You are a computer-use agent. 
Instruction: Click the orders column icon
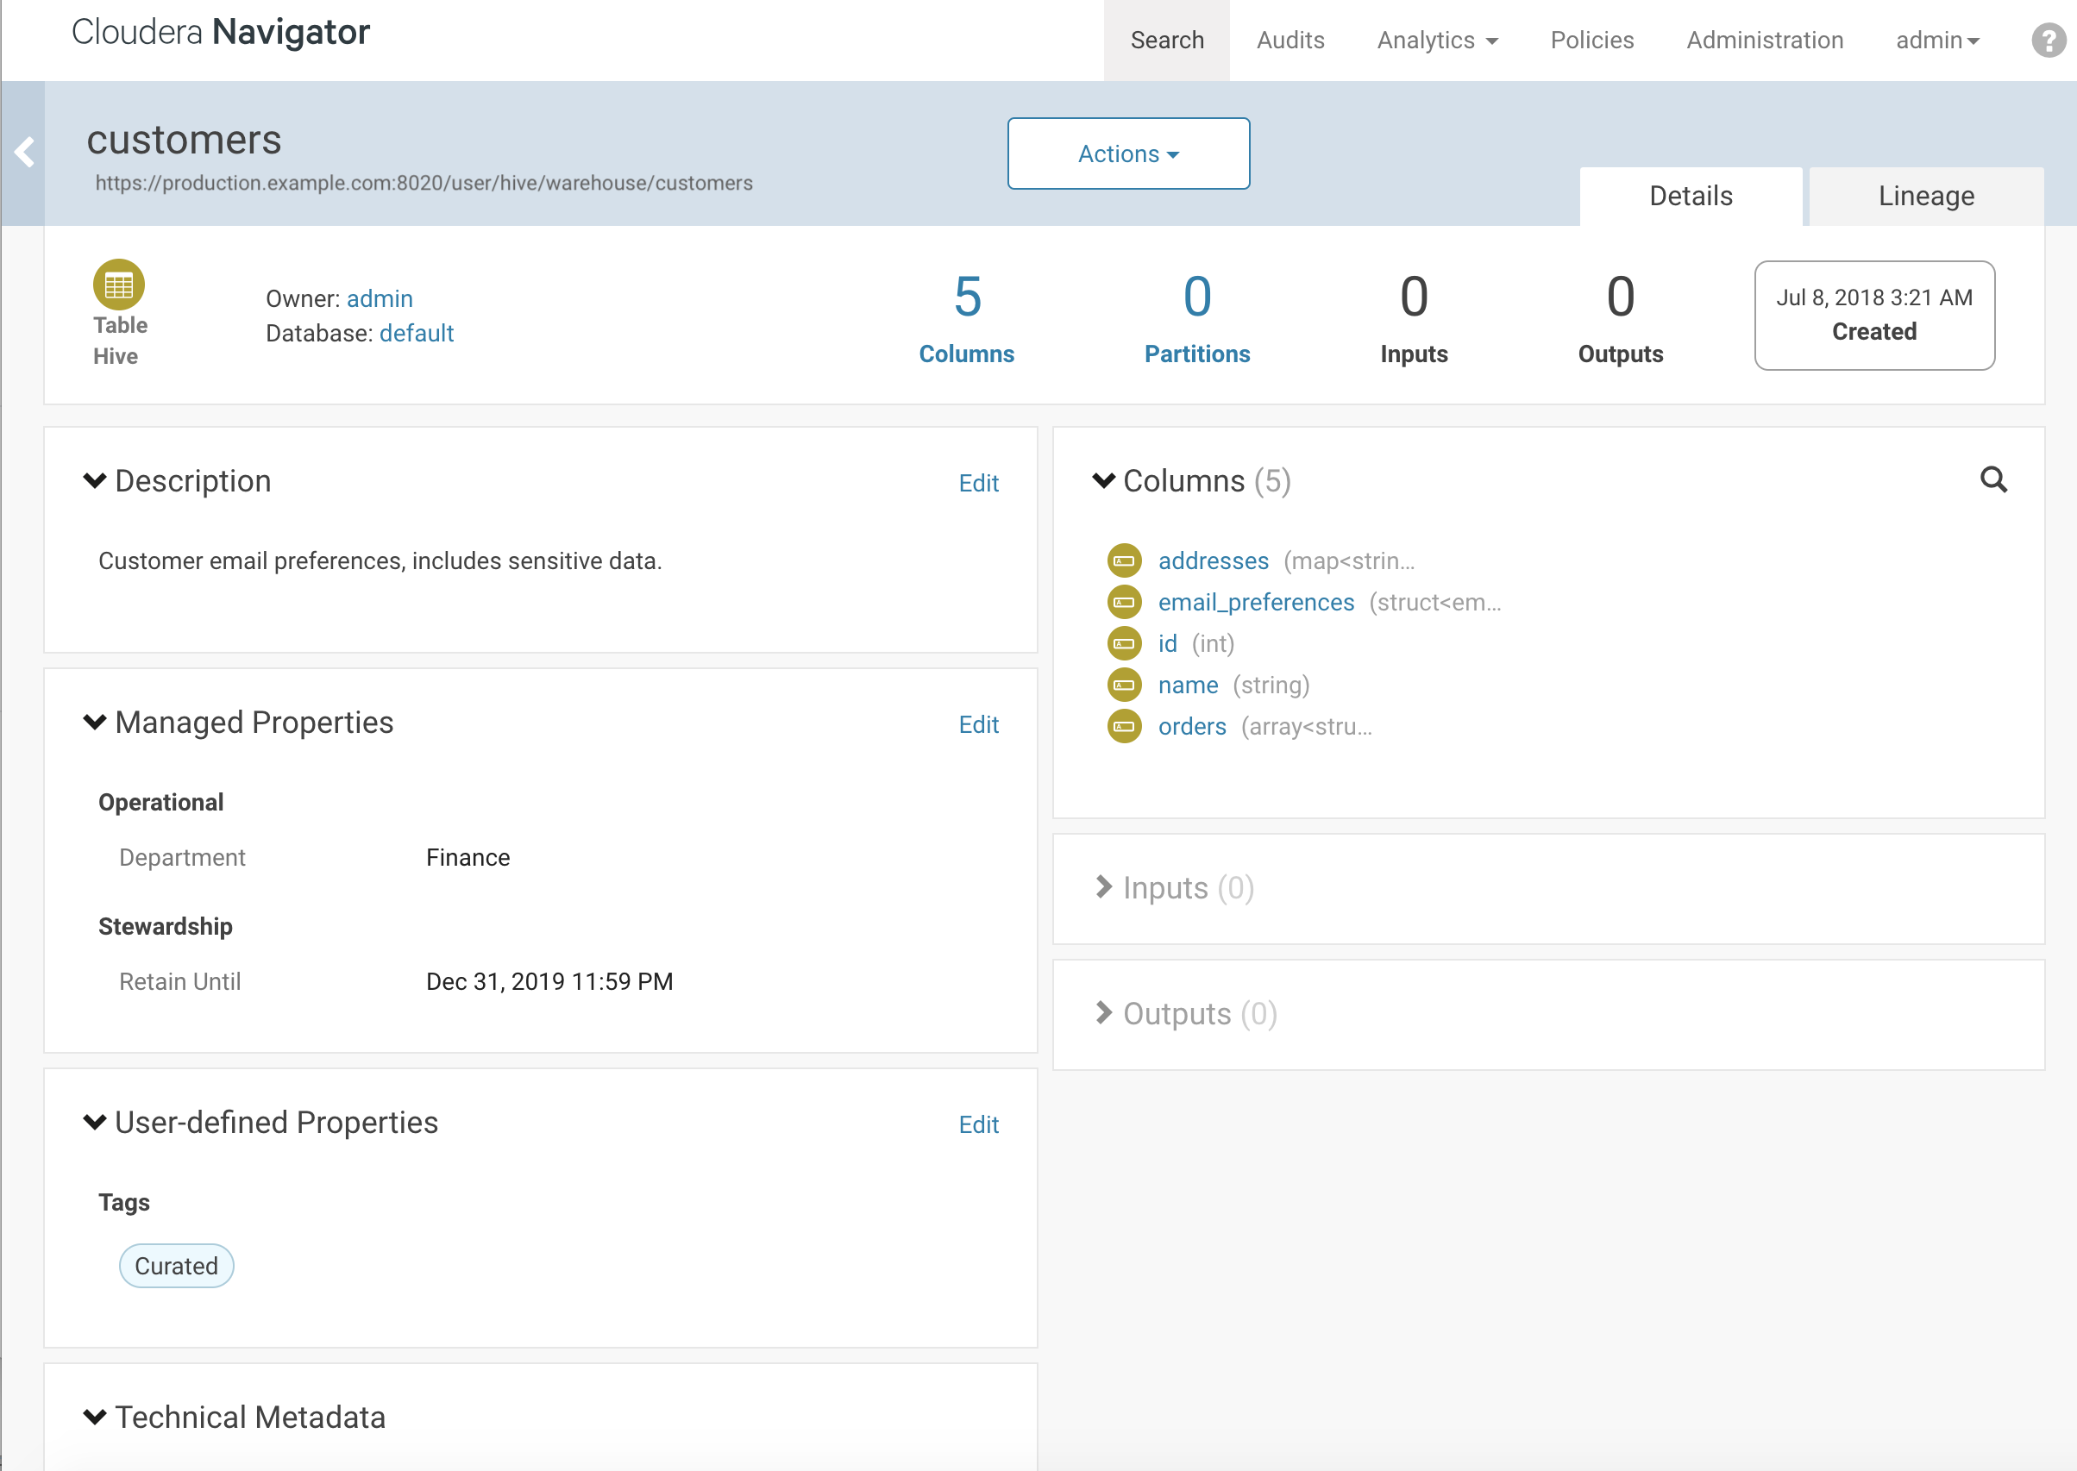[x=1124, y=726]
